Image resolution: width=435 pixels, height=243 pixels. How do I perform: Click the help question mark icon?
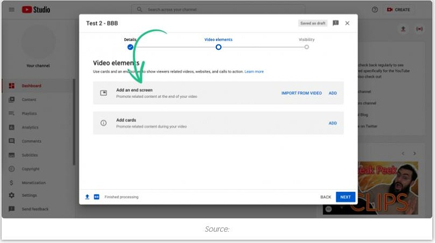point(375,10)
